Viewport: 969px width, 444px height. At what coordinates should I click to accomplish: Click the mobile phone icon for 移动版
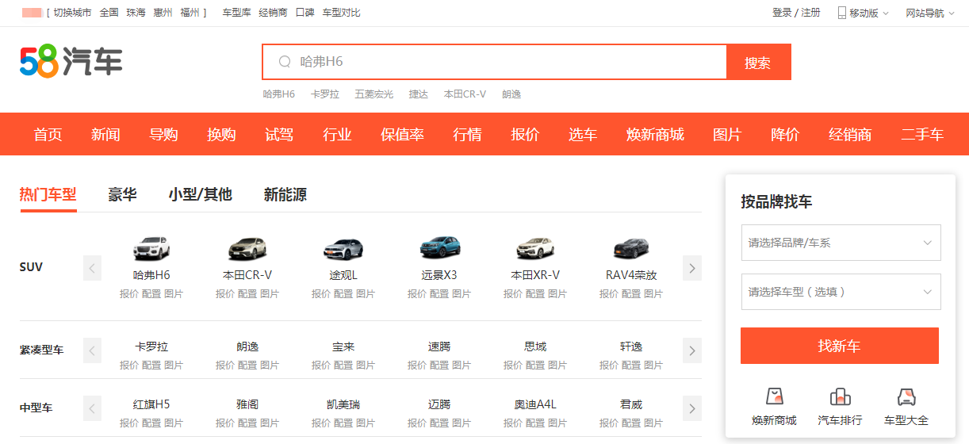coord(841,13)
